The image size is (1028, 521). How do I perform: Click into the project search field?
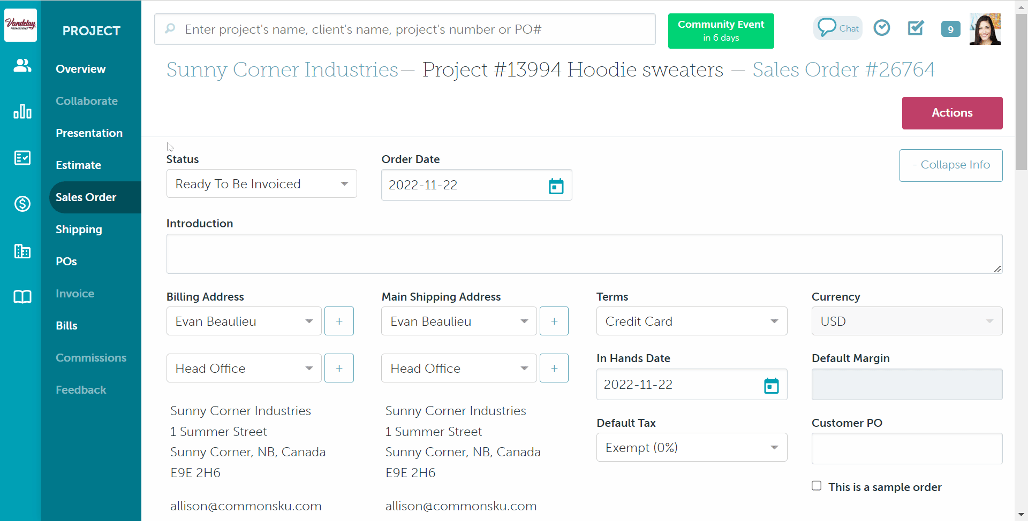(x=412, y=29)
